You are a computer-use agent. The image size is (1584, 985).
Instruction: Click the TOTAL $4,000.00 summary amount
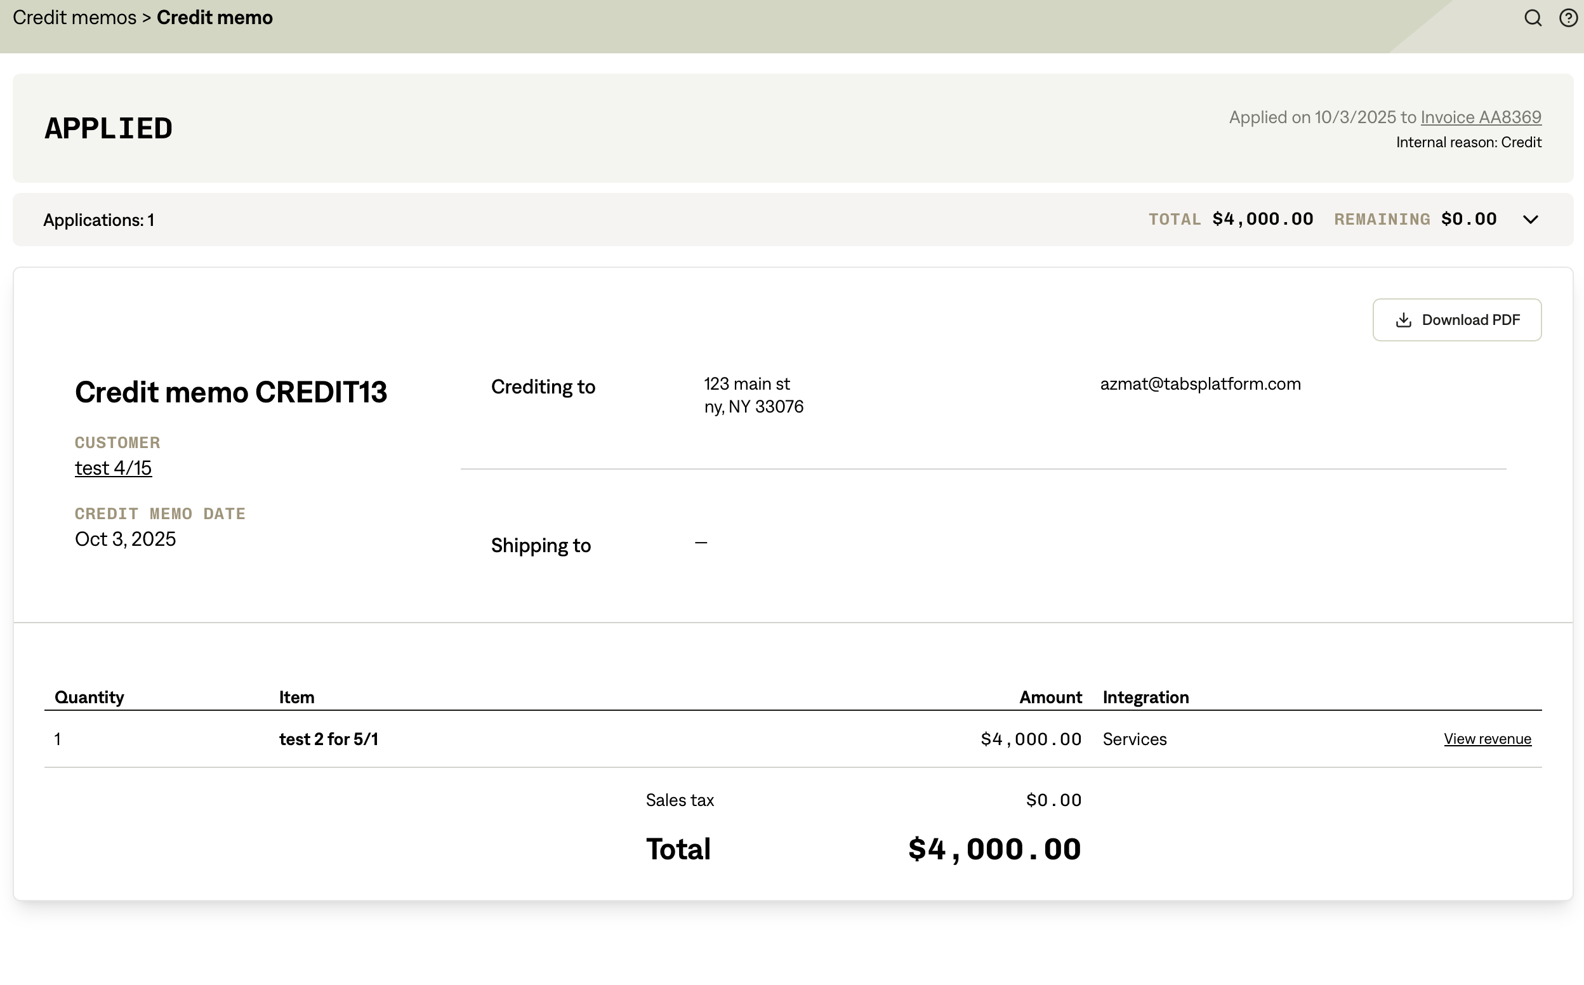tap(1262, 219)
